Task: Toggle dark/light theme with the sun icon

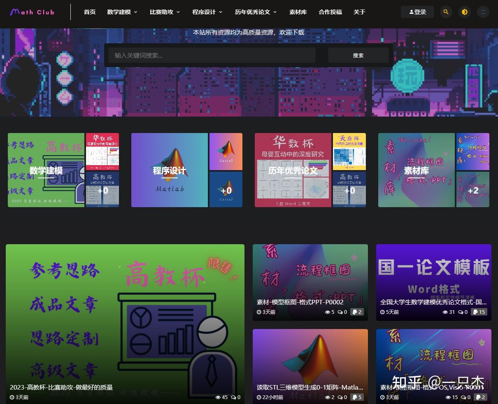Action: pos(464,12)
